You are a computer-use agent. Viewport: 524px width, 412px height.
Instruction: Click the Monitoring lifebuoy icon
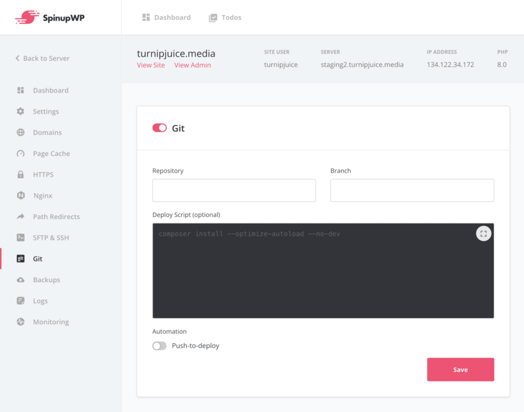click(x=20, y=322)
